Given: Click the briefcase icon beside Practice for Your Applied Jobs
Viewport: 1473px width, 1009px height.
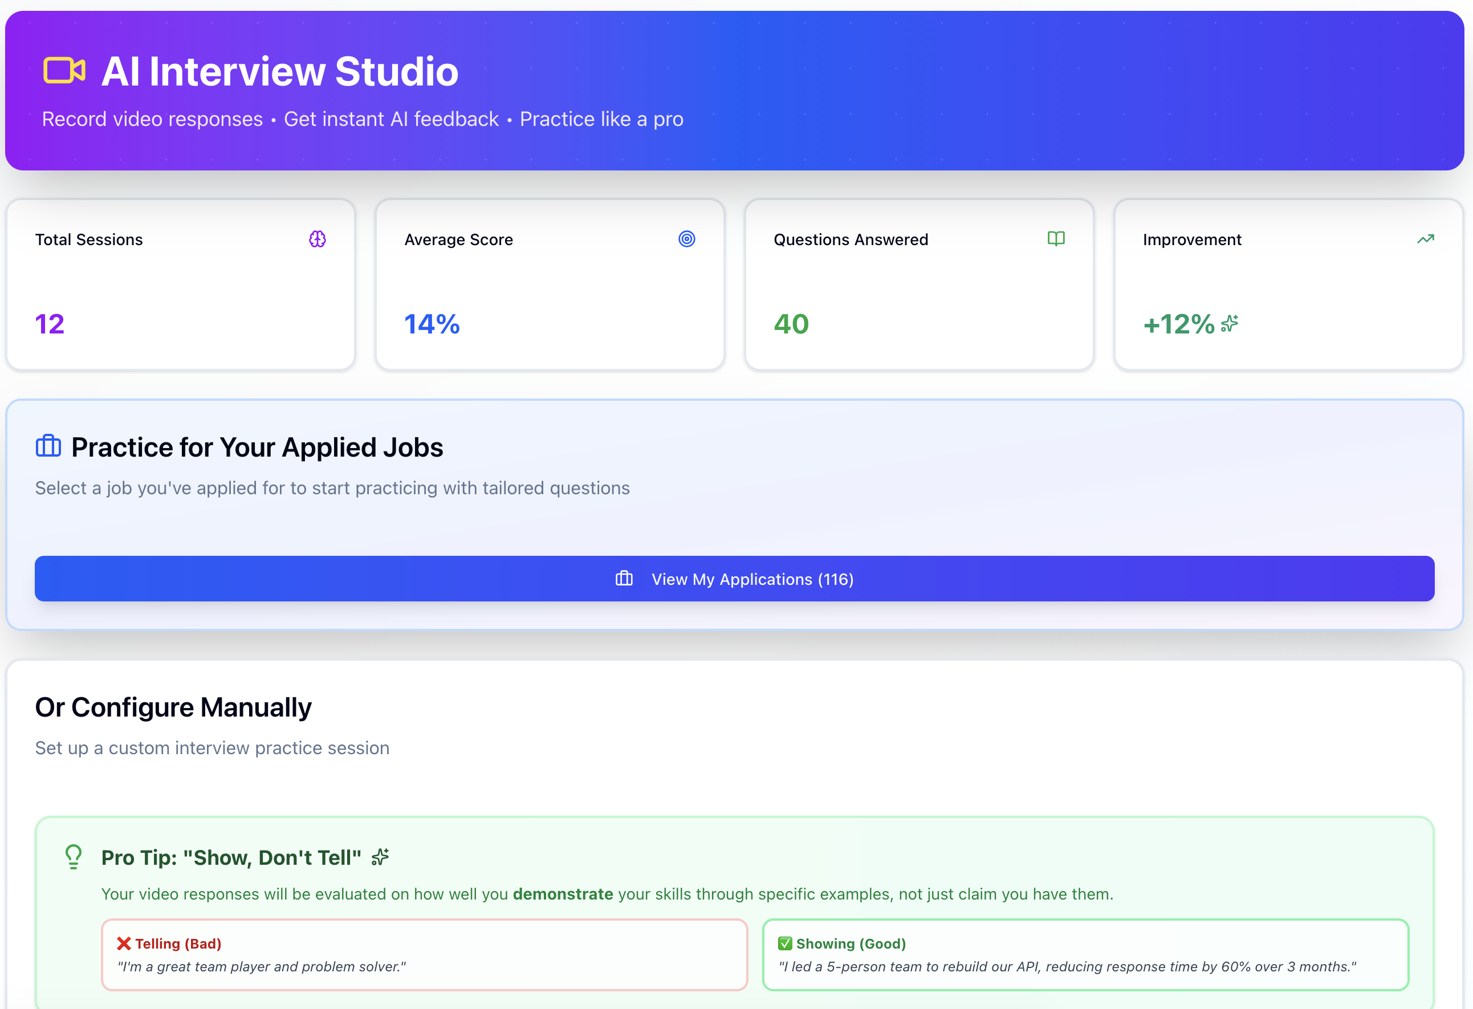Looking at the screenshot, I should [x=48, y=446].
